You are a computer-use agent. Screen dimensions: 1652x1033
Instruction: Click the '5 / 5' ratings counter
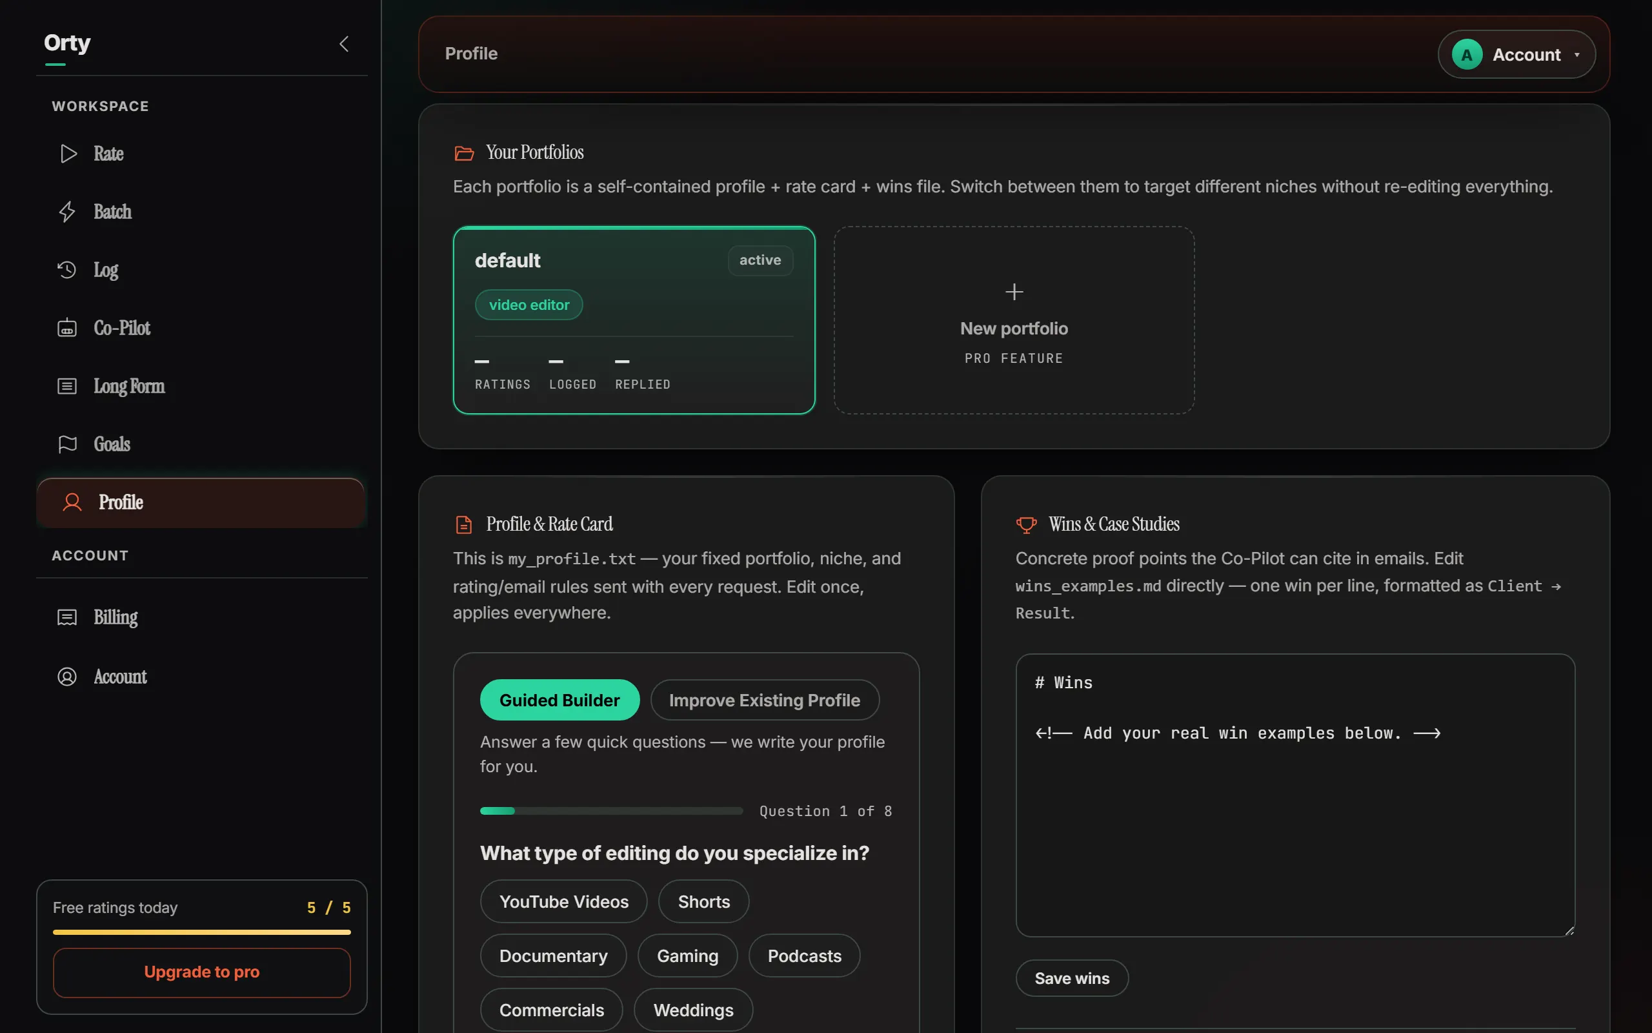click(328, 907)
